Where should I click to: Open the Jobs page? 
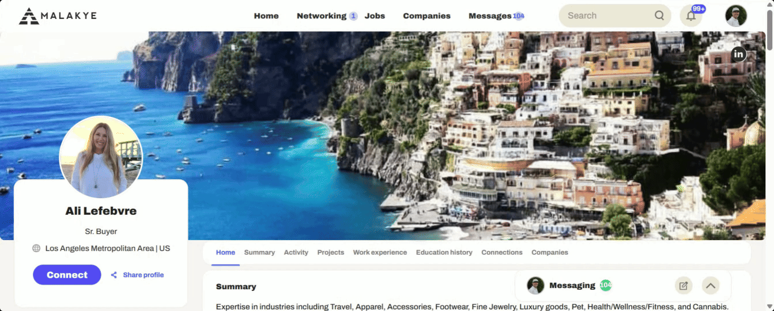click(375, 16)
